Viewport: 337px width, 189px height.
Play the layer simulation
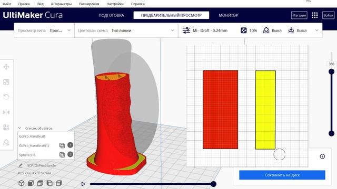83,184
